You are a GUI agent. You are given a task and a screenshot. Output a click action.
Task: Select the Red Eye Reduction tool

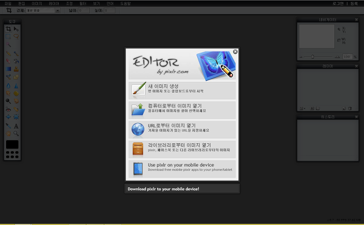pos(8,109)
